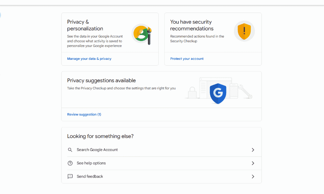The image size is (324, 194).
Task: Follow the Protect your account link
Action: coord(187,59)
